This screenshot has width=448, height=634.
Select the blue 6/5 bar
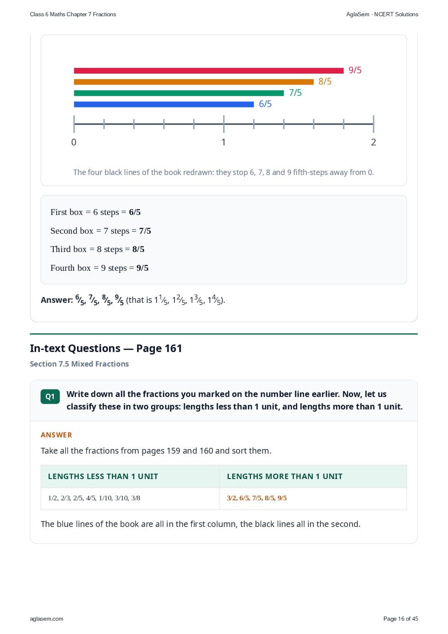pos(164,105)
